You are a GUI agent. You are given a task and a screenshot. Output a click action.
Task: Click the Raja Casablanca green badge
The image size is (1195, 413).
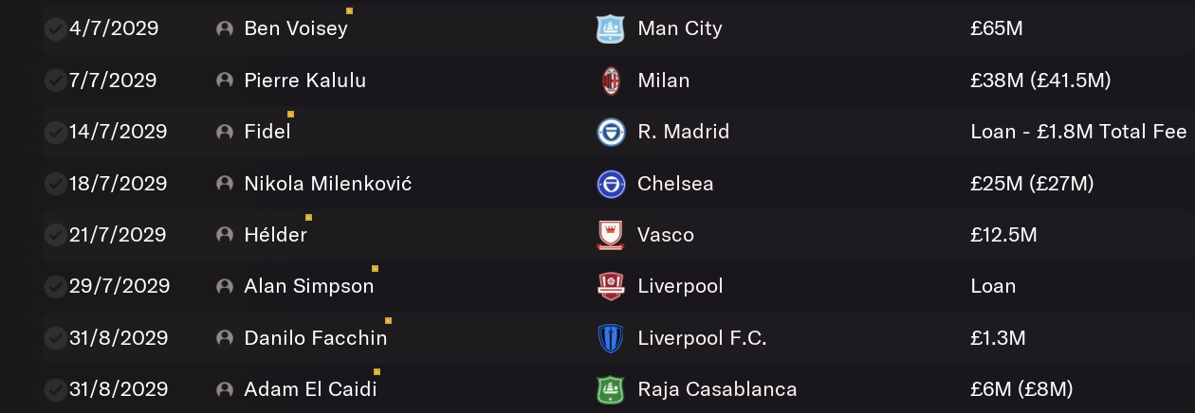point(611,389)
